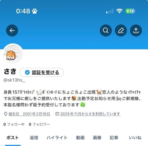Tap the back arrow button
This screenshot has width=148, height=146.
point(12,31)
